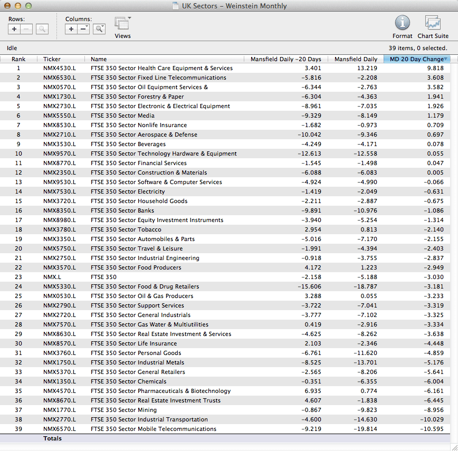Add a new row with plus button
The width and height of the screenshot is (458, 451).
[x=14, y=29]
